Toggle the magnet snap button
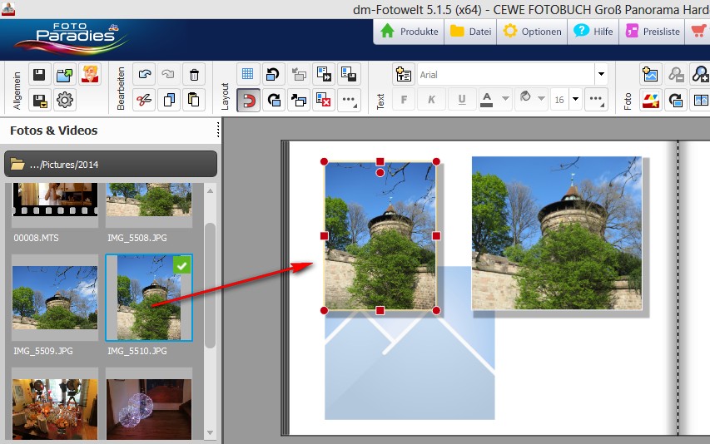This screenshot has width=710, height=444. (x=248, y=101)
